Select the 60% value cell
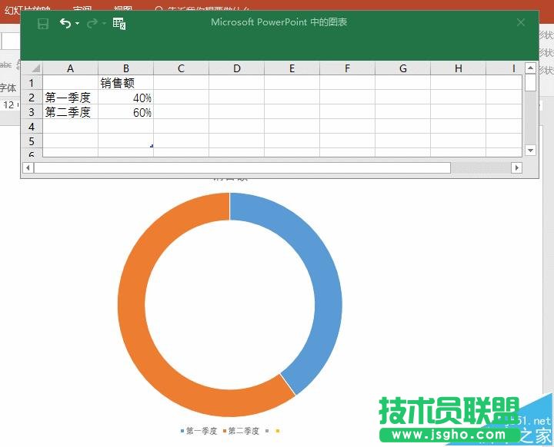Image resolution: width=554 pixels, height=447 pixels. click(x=125, y=112)
